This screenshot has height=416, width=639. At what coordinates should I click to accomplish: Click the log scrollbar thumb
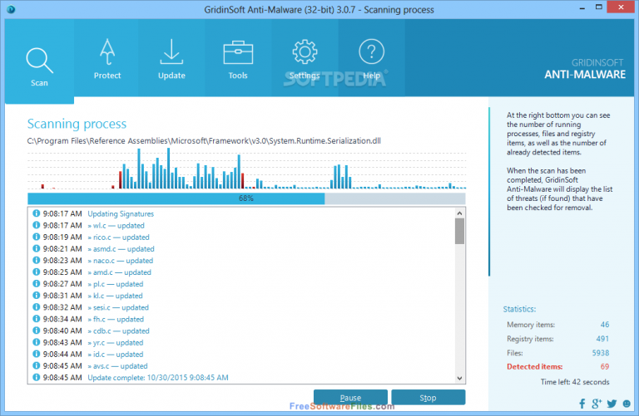pos(459,232)
